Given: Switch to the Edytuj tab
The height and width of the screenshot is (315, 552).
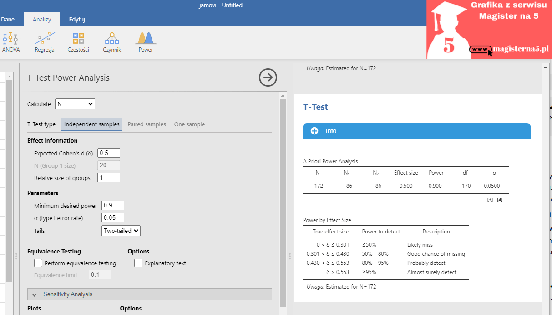Looking at the screenshot, I should pyautogui.click(x=77, y=19).
